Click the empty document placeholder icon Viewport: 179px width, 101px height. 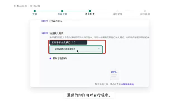[114, 74]
